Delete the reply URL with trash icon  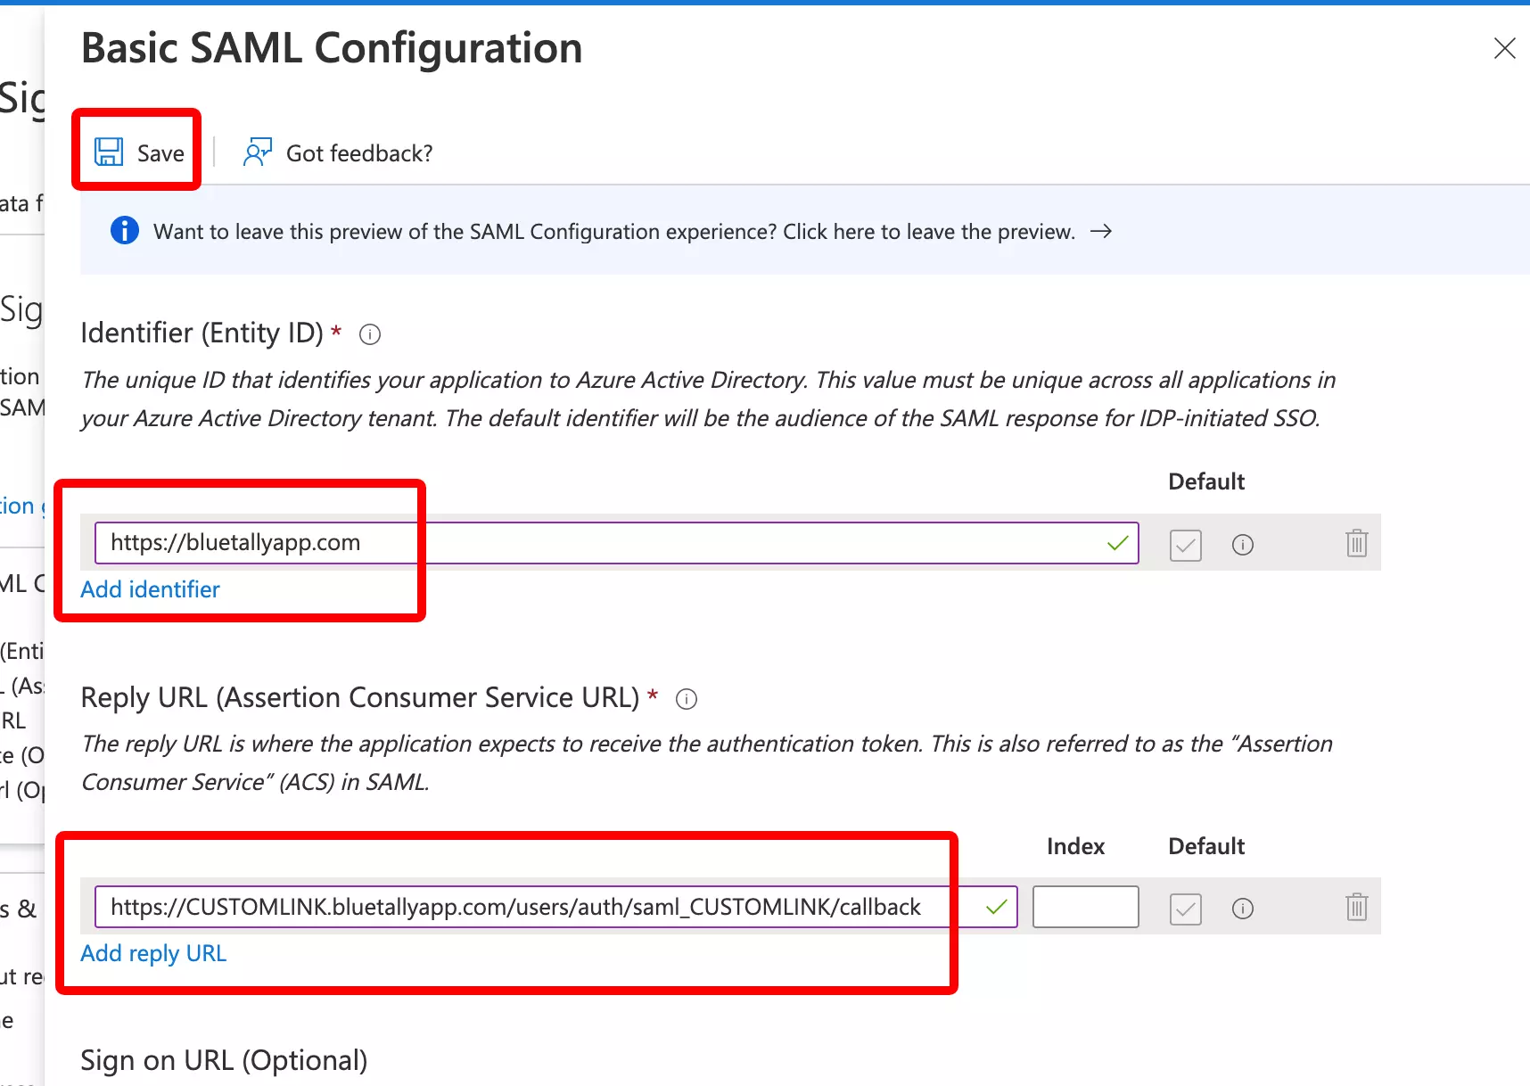(1356, 907)
